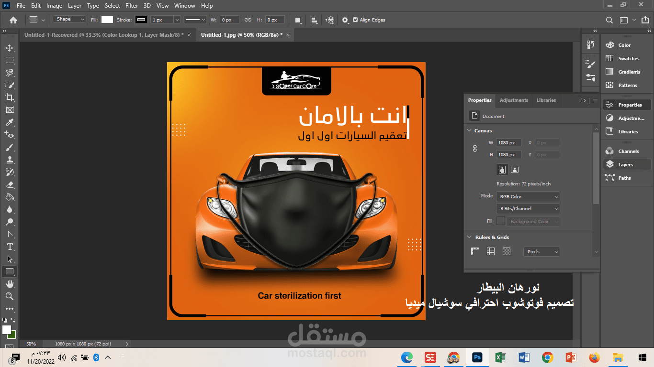This screenshot has height=367, width=654.
Task: Toggle the width-height link icon in options bar
Action: 248,20
